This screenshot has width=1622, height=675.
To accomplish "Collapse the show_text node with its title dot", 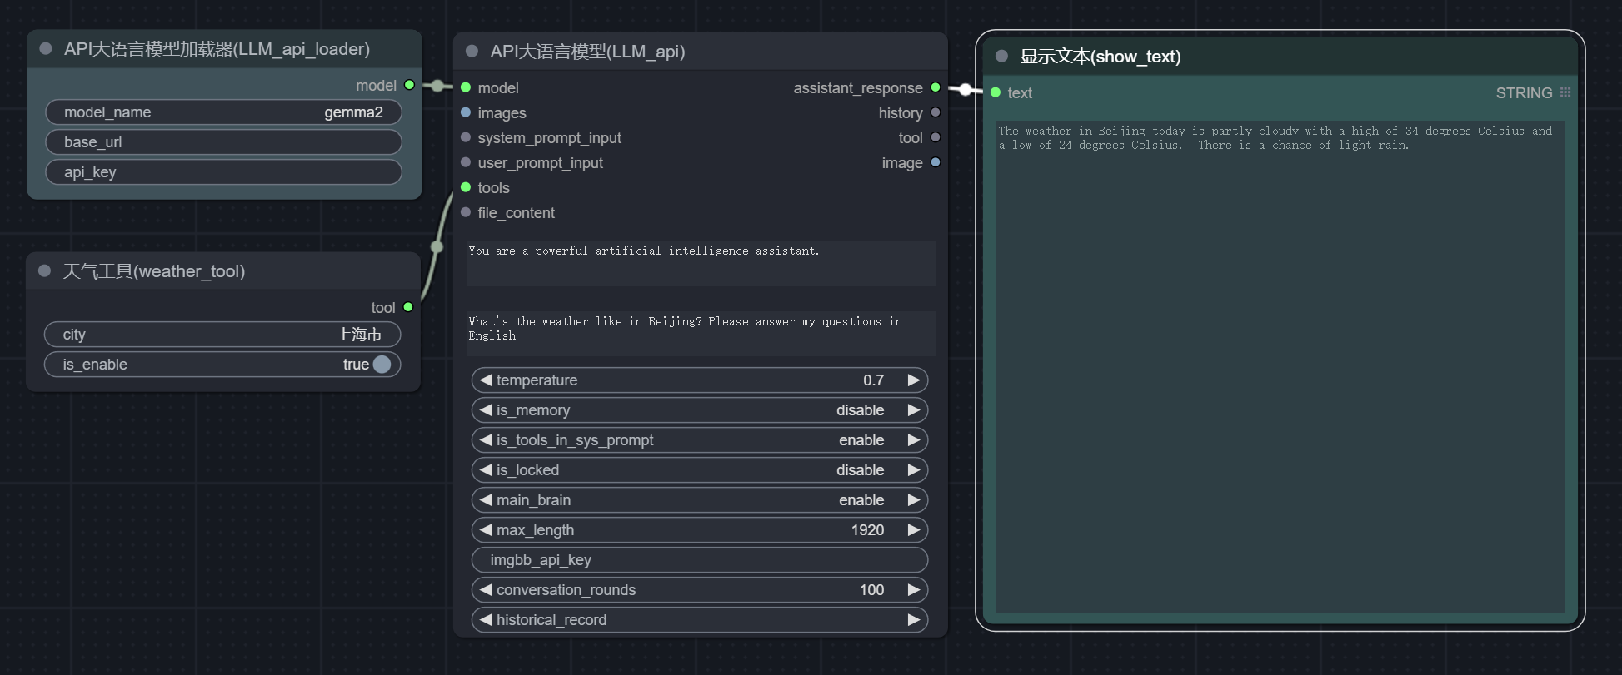I will [x=1002, y=57].
